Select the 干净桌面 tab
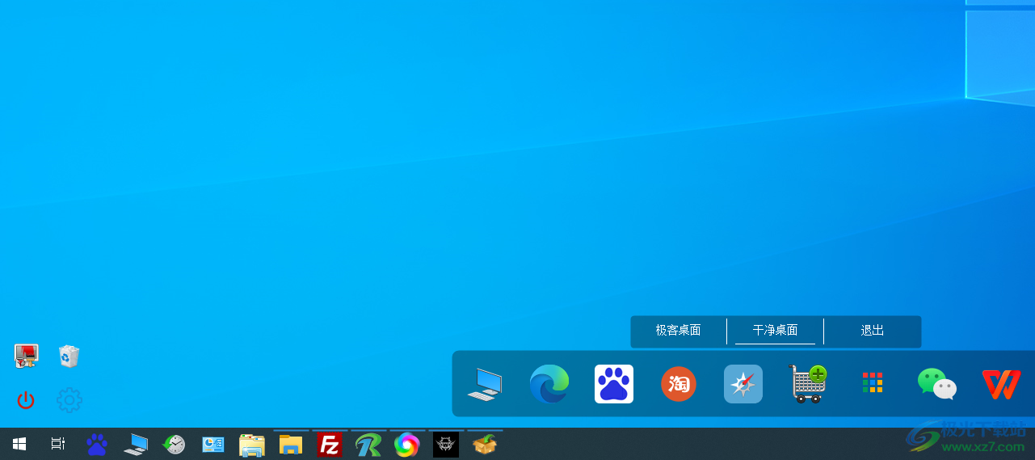Screen dimensions: 1035x460 click(775, 331)
